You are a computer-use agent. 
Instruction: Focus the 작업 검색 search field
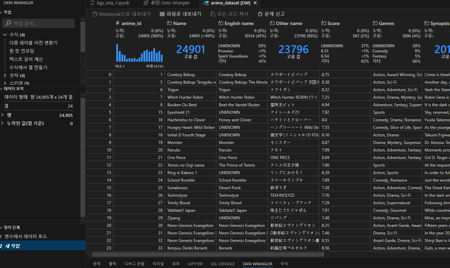tap(38, 23)
